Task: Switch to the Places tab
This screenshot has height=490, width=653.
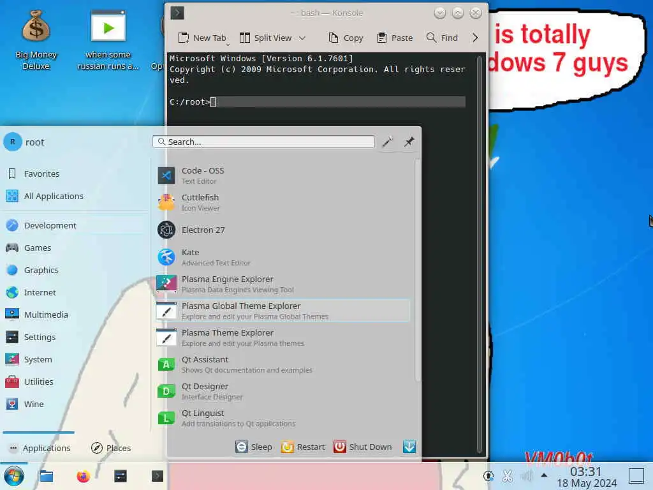Action: click(111, 448)
